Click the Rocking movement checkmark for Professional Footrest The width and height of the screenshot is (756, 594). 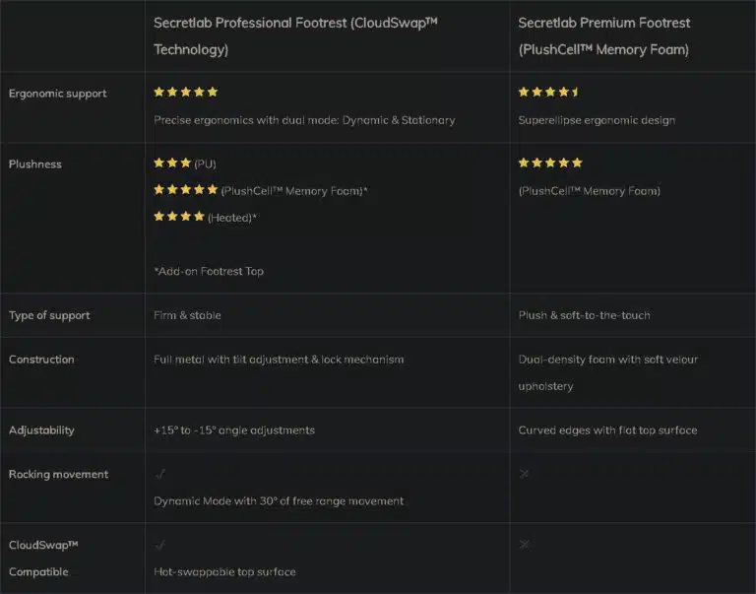[160, 474]
